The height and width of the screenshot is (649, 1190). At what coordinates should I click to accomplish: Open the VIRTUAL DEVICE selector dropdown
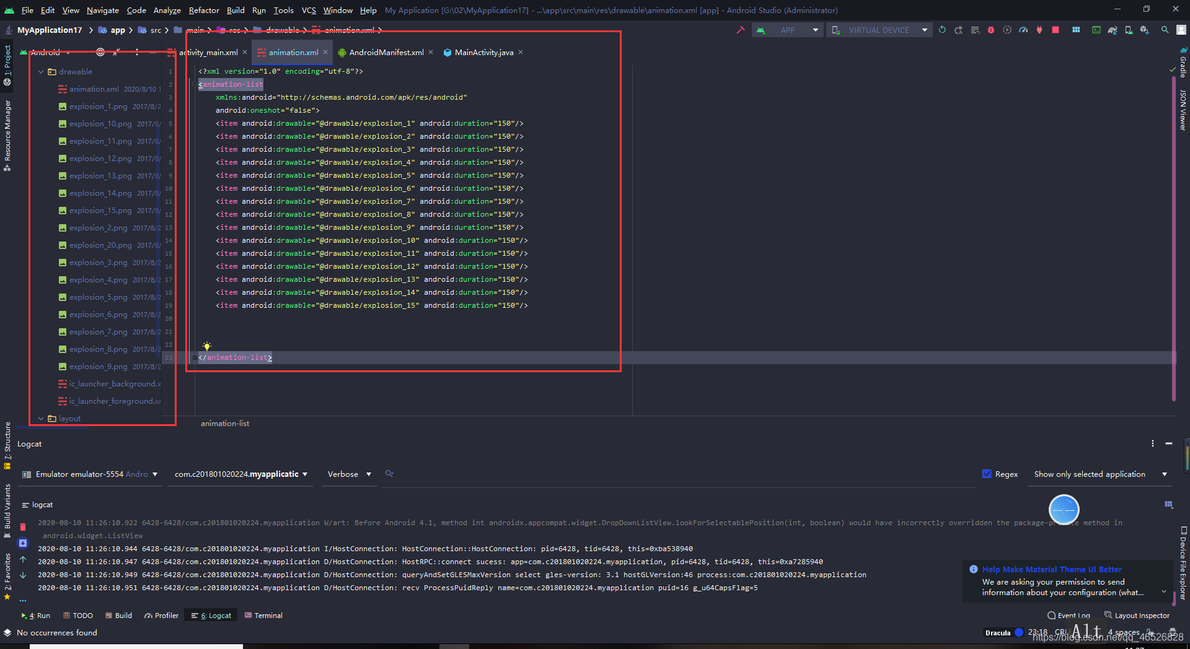tap(879, 30)
